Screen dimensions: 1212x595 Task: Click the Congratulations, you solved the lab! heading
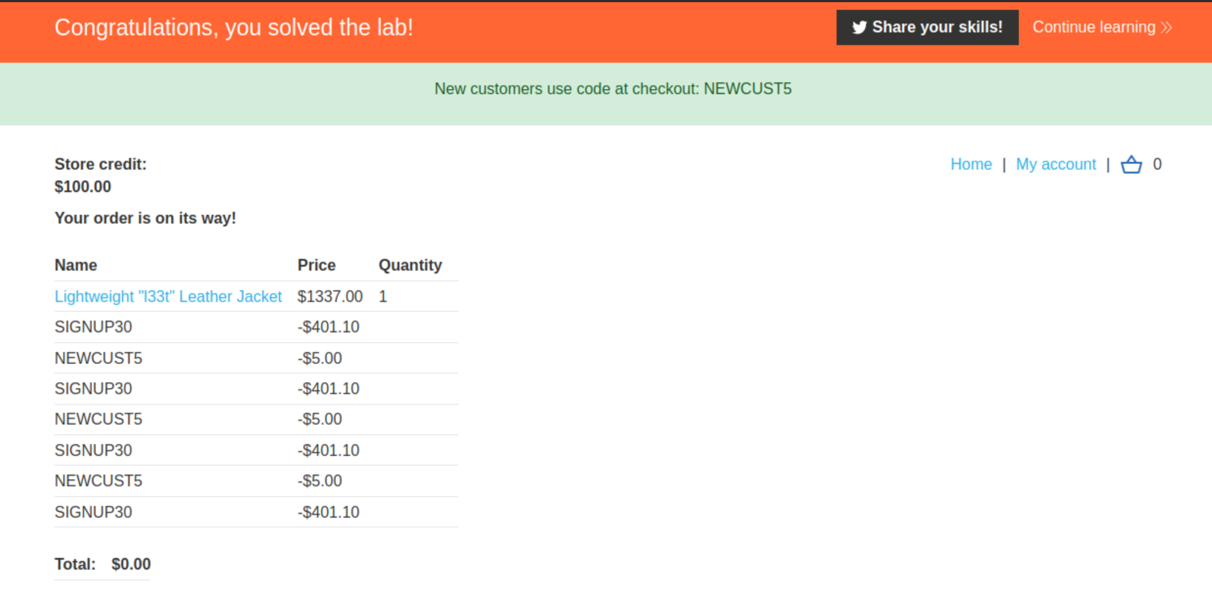click(x=234, y=28)
